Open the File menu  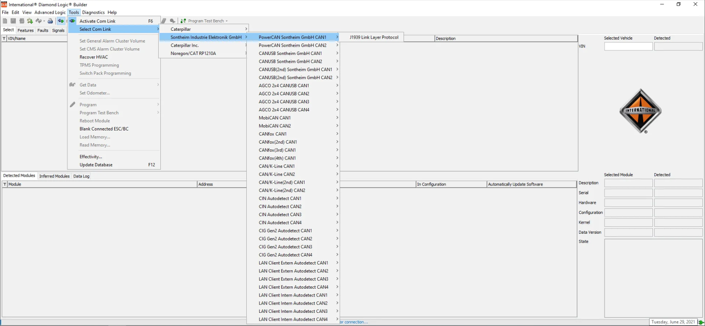tap(5, 12)
